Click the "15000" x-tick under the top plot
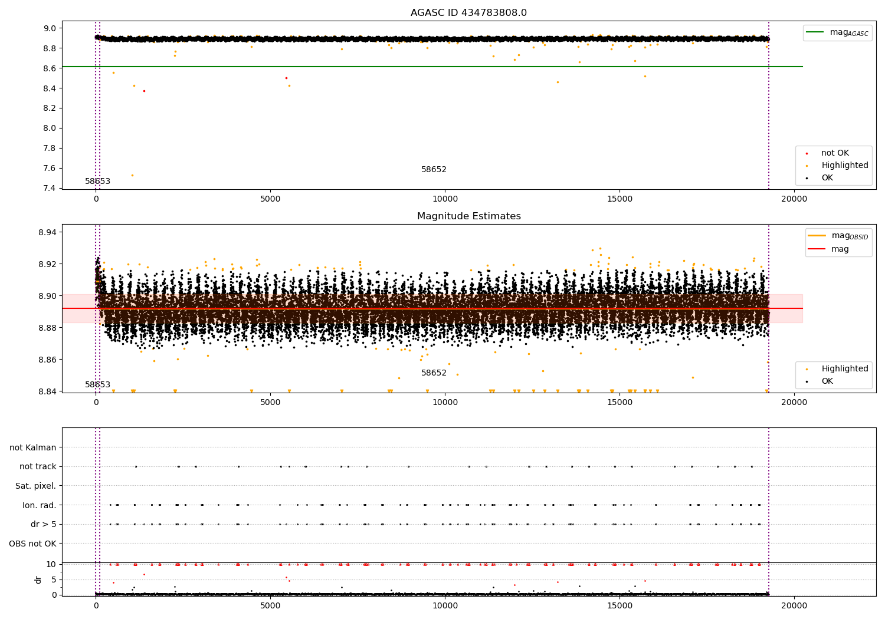 [x=619, y=199]
